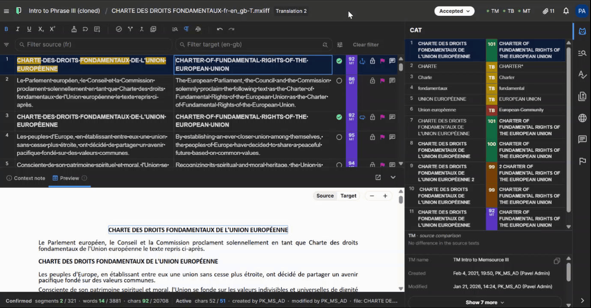Toggle lock on segment 1
The width and height of the screenshot is (591, 308).
373,61
